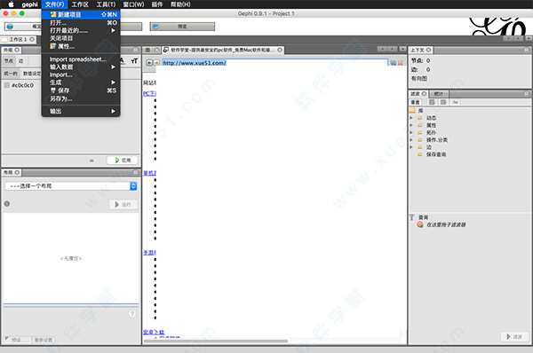Expand the 属性 filter folder
Screen dimensions: 533x353
411,125
